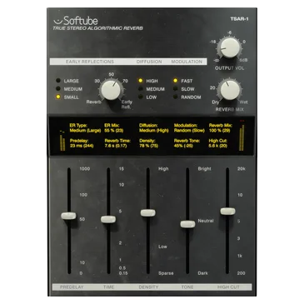Click the Softube logo

(x=75, y=21)
